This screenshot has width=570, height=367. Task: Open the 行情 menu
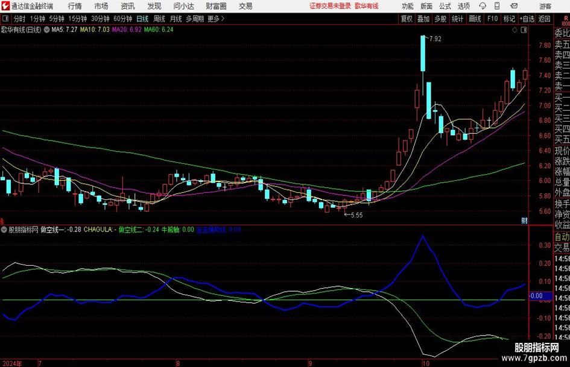click(75, 6)
